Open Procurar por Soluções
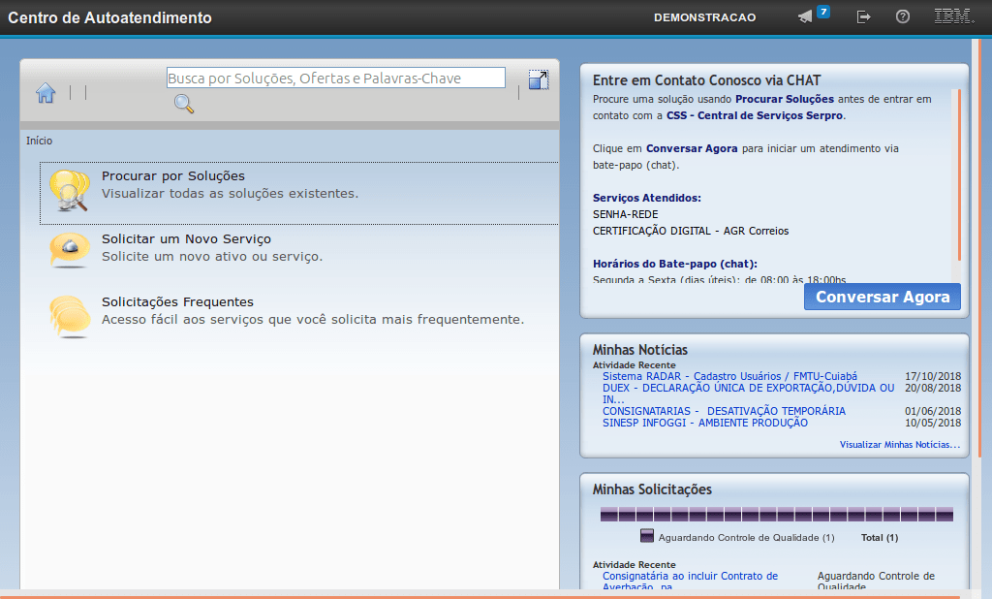 coord(173,176)
